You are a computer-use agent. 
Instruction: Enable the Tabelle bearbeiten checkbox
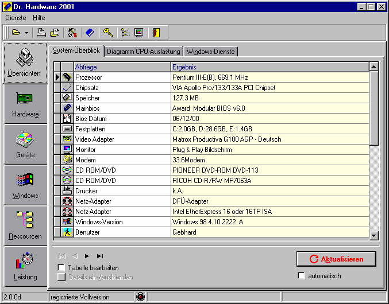[61, 268]
